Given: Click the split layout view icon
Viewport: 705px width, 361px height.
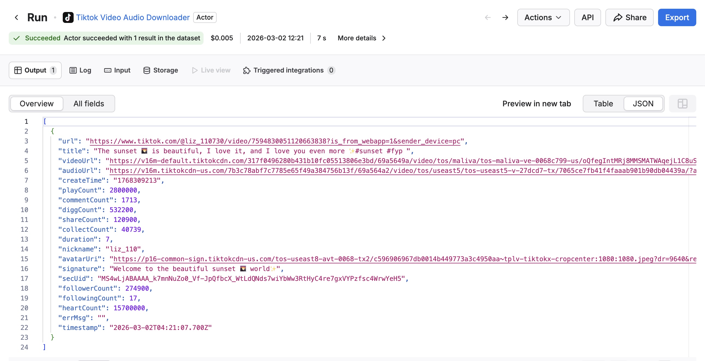Looking at the screenshot, I should pyautogui.click(x=682, y=104).
